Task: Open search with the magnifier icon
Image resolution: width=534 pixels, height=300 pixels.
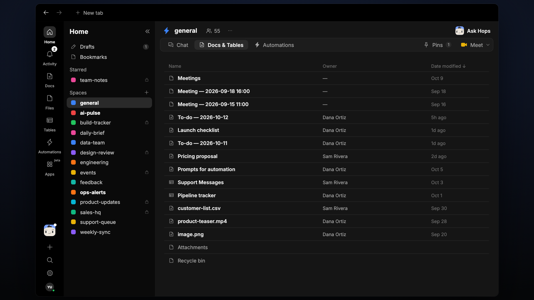Action: pos(50,260)
